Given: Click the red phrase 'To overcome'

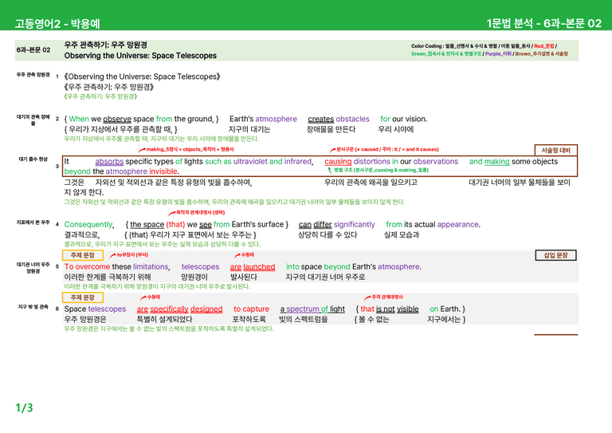Looking at the screenshot, I should point(87,266).
